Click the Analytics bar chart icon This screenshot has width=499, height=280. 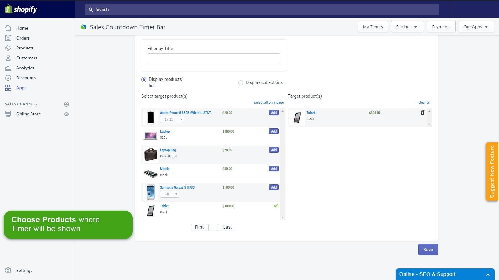(8, 68)
